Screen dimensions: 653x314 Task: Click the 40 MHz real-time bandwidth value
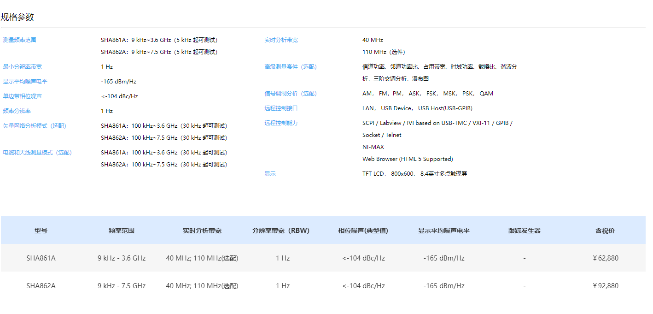coord(373,40)
